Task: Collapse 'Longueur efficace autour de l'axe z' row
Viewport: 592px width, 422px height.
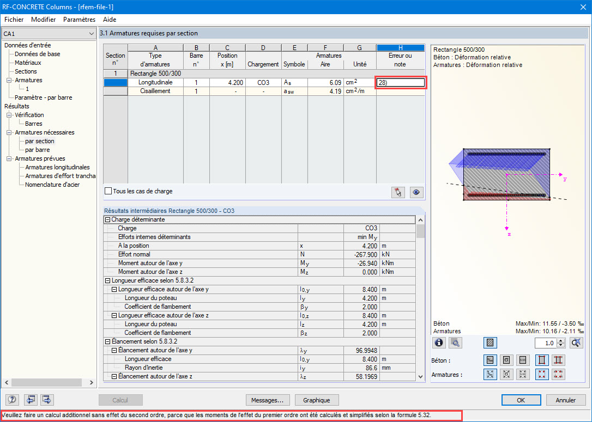Action: click(114, 316)
